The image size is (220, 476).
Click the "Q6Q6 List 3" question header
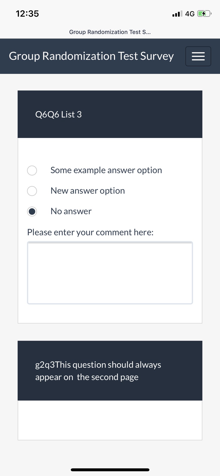[58, 114]
